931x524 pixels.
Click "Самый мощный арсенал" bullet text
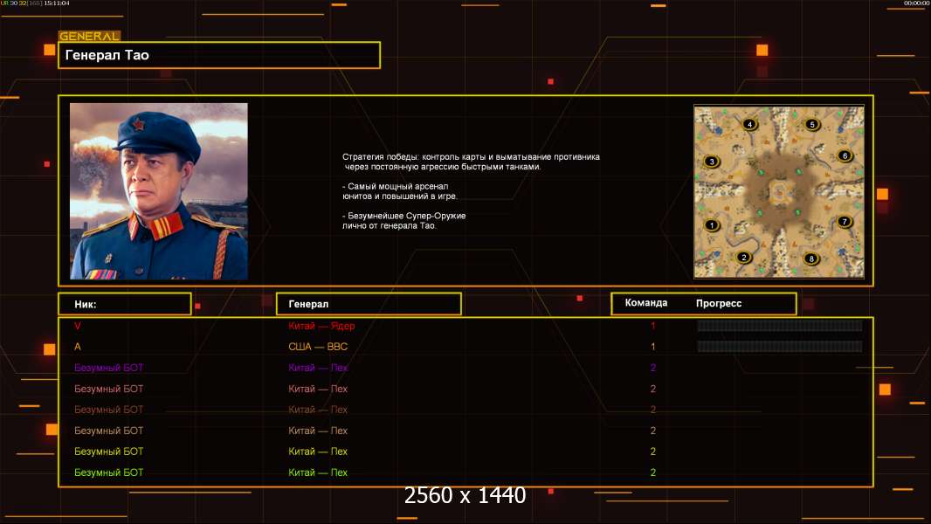[x=395, y=186]
